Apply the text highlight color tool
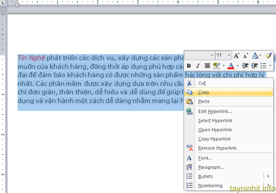The width and height of the screenshot is (276, 193). click(216, 66)
